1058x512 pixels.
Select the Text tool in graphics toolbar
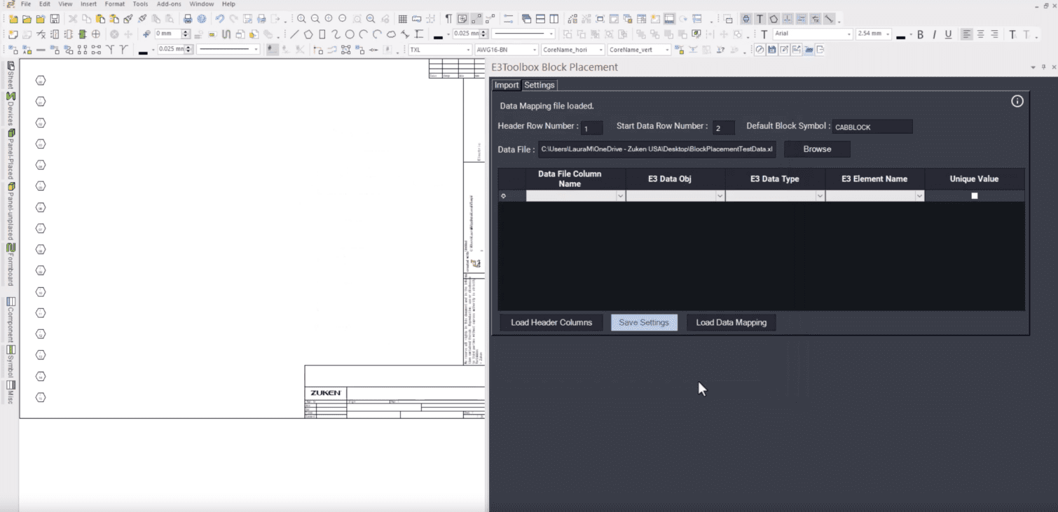point(764,34)
